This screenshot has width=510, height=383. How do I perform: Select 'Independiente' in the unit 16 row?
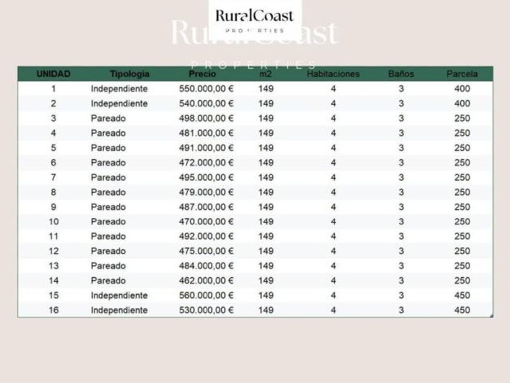119,310
